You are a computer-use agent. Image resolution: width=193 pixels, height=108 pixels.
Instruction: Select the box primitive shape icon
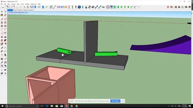[x=7, y=7]
